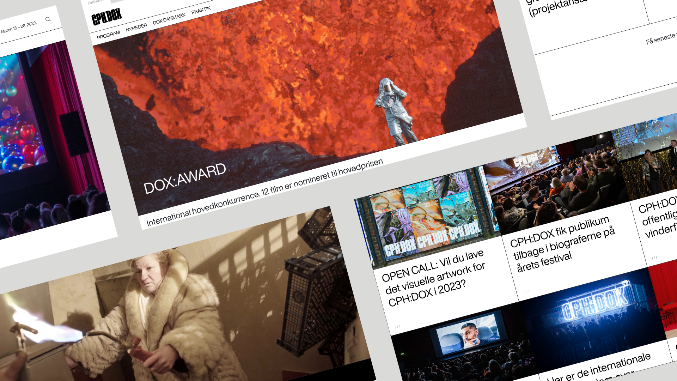The image size is (677, 381).
Task: Click slash marks under OPEN CALL article
Action: 398,327
